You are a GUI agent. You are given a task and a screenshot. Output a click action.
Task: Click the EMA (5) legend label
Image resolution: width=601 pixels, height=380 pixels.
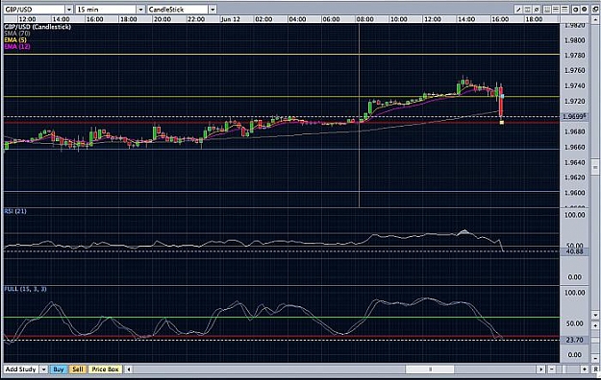[x=15, y=39]
